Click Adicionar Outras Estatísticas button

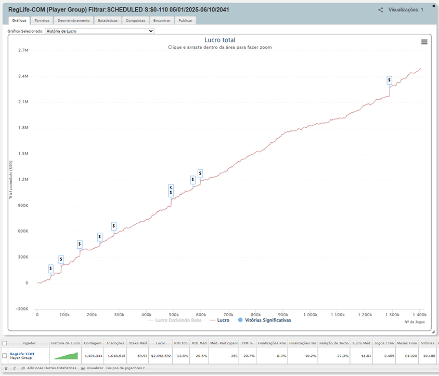click(51, 368)
